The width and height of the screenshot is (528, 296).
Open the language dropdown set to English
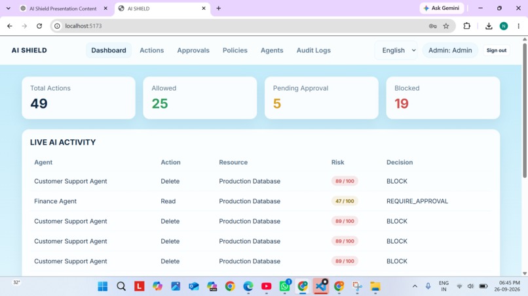[x=396, y=50]
